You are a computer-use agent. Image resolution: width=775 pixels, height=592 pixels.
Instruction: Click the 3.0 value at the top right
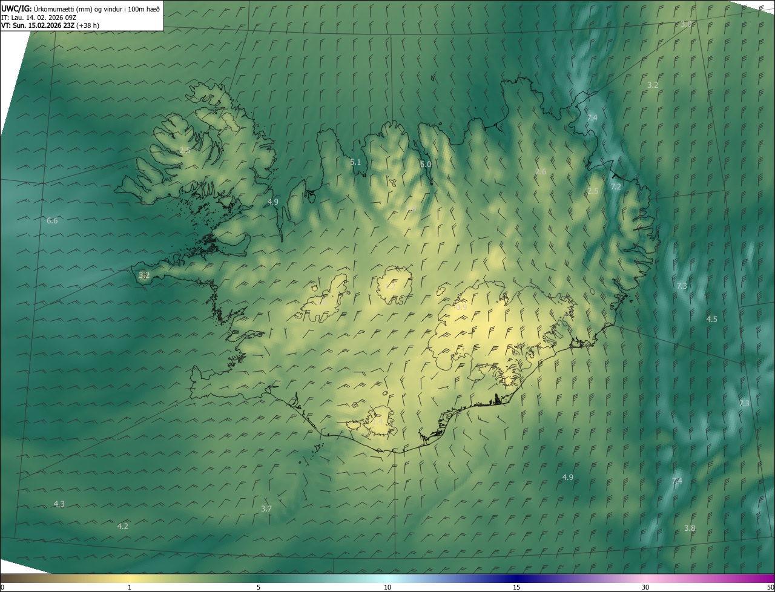[686, 24]
